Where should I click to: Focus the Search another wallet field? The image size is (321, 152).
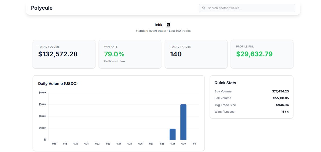point(247,8)
